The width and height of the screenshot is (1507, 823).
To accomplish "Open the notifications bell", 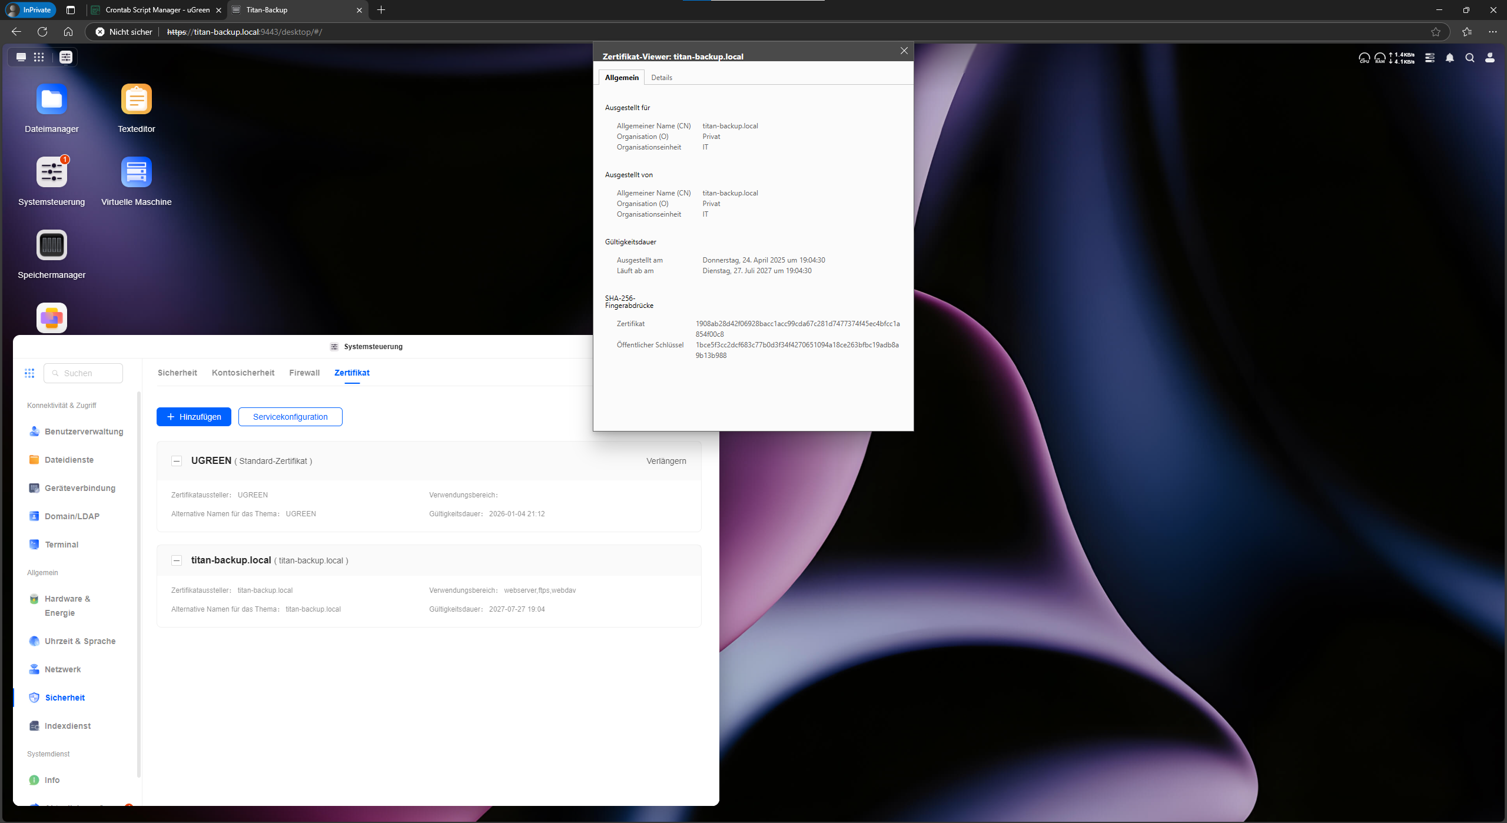I will 1450,58.
